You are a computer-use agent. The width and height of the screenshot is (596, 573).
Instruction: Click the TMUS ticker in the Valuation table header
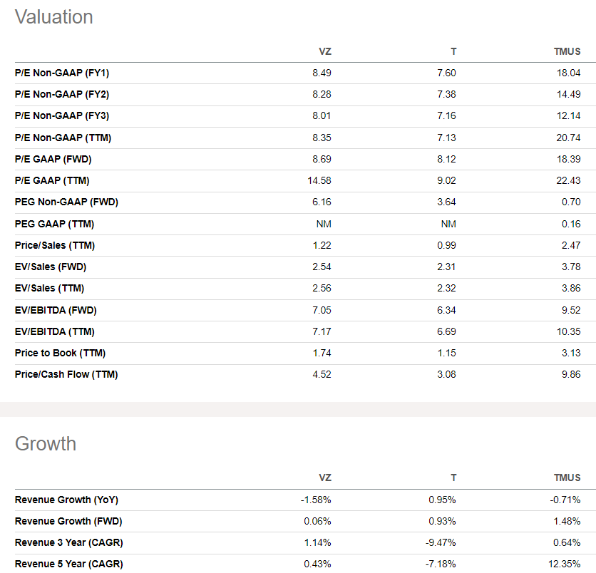point(567,51)
